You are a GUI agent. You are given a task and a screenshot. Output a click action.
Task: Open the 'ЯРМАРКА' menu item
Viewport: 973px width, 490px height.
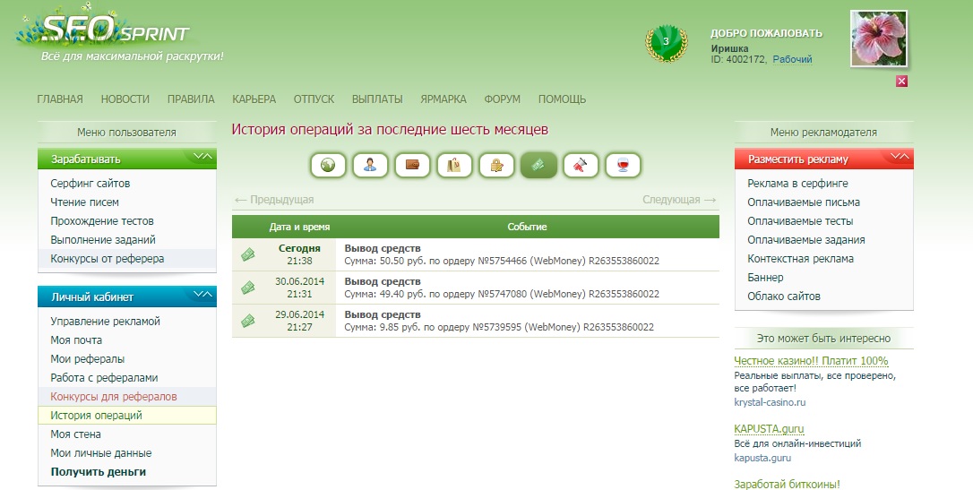coord(443,99)
